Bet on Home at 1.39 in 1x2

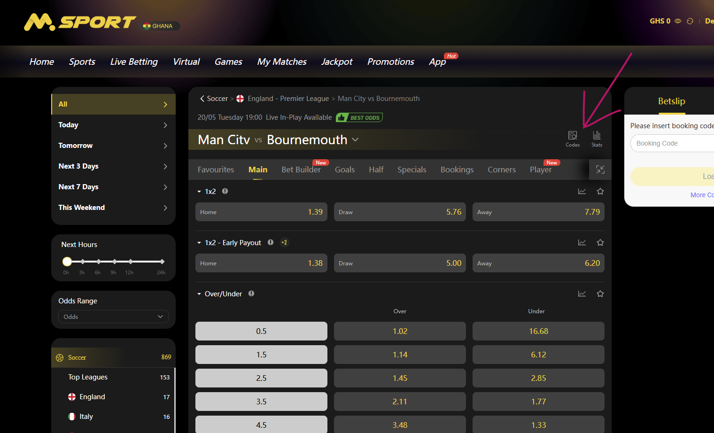[261, 212]
